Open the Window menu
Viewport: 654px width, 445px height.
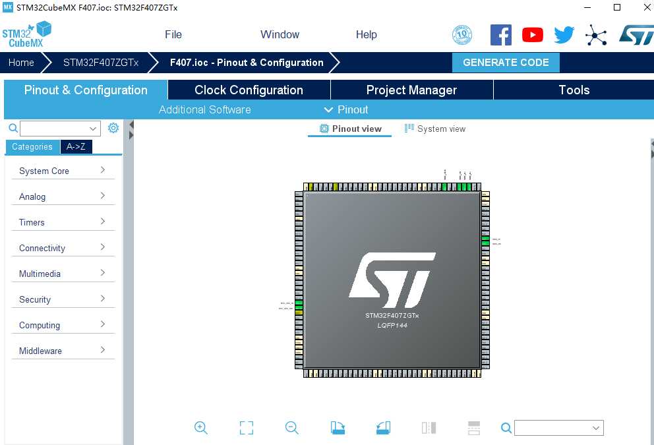pyautogui.click(x=280, y=35)
